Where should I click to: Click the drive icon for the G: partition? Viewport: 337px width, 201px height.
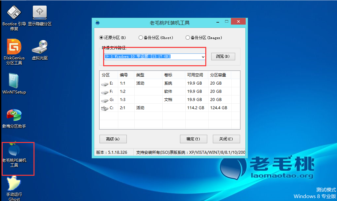click(105, 100)
